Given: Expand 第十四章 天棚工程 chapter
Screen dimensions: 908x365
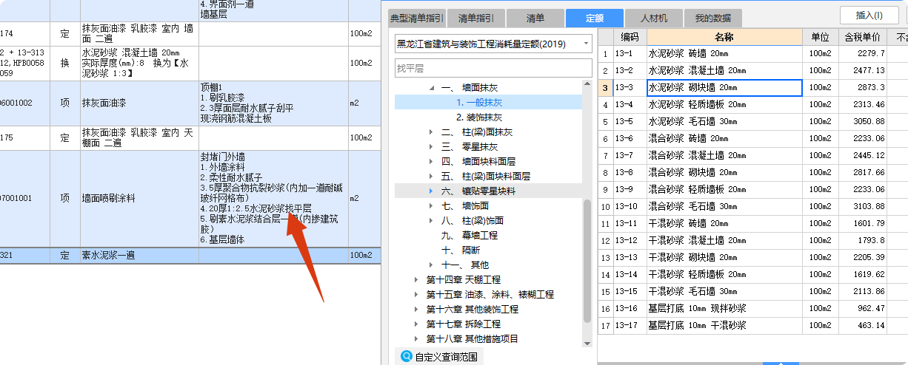Looking at the screenshot, I should [x=417, y=280].
